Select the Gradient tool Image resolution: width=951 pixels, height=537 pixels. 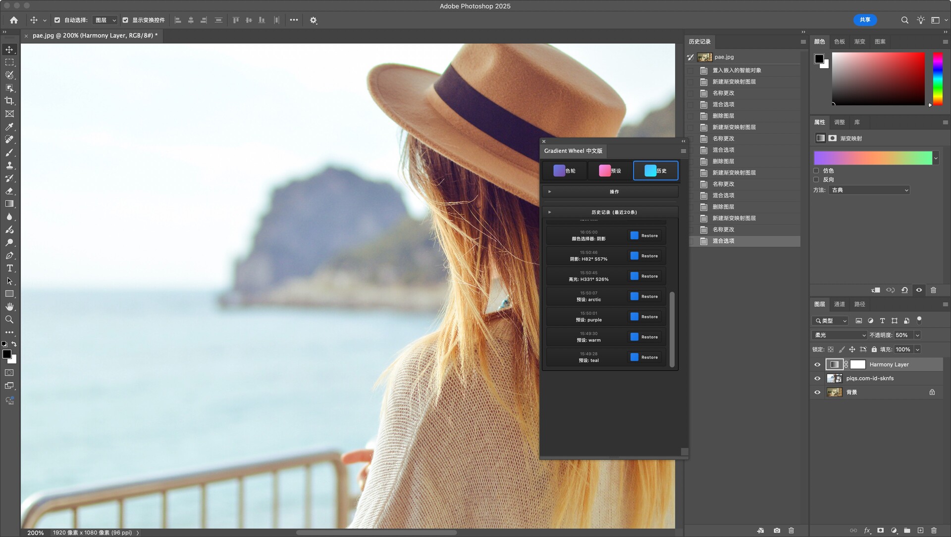point(9,204)
